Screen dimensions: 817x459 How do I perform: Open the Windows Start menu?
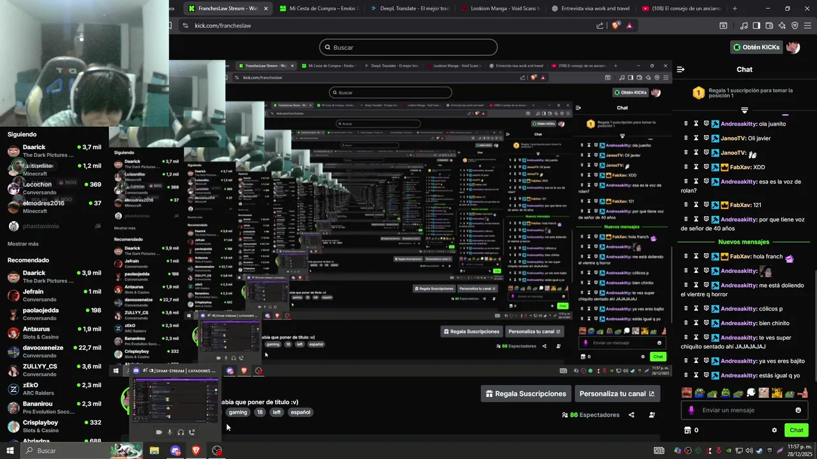point(10,451)
